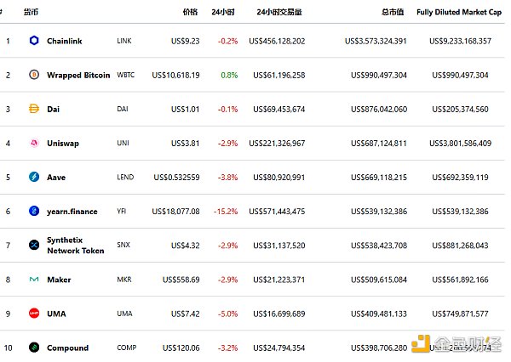511x362 pixels.
Task: Click the Maker coin icon
Action: 34,280
